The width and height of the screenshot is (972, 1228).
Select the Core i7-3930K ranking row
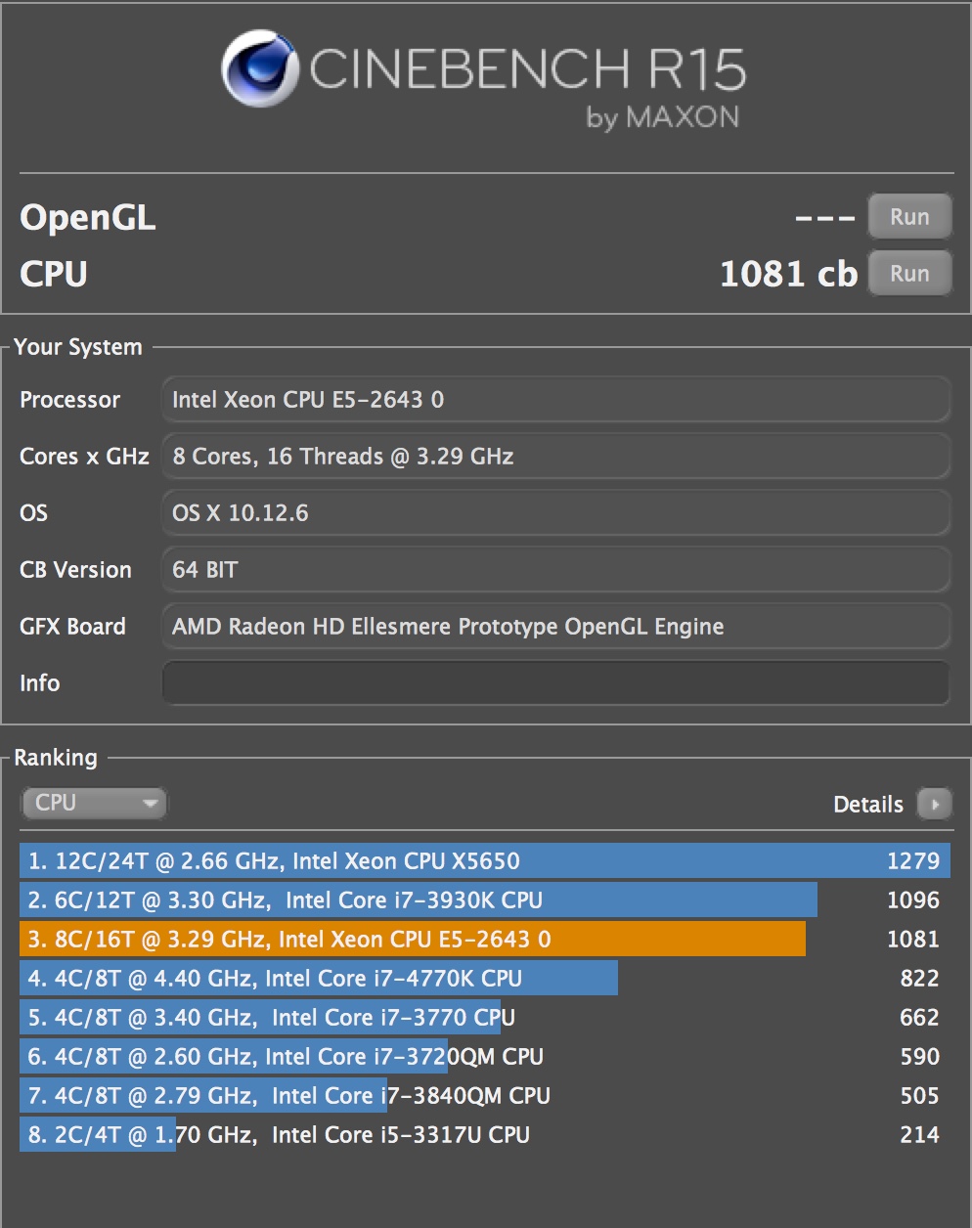pos(484,900)
